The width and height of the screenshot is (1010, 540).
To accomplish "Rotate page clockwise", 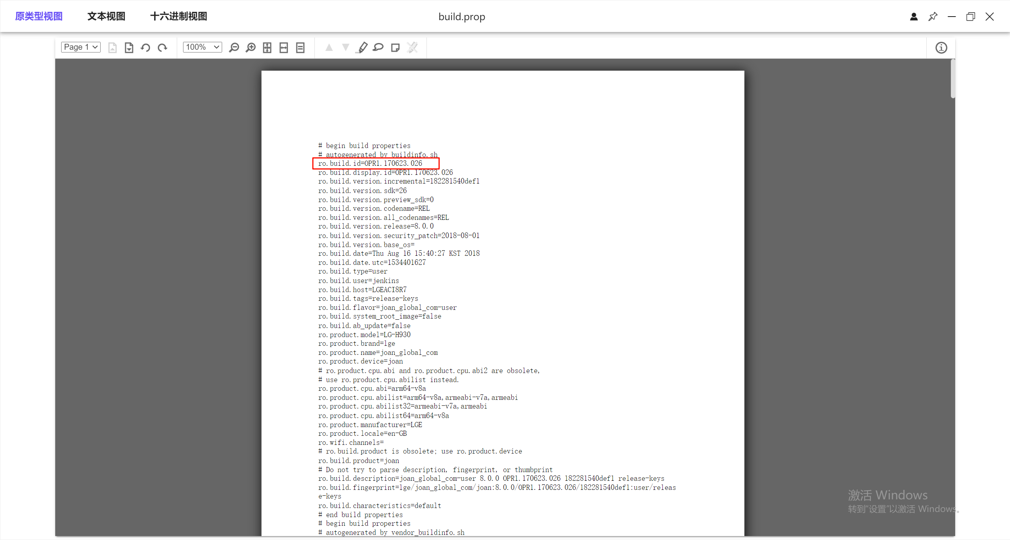I will point(162,48).
